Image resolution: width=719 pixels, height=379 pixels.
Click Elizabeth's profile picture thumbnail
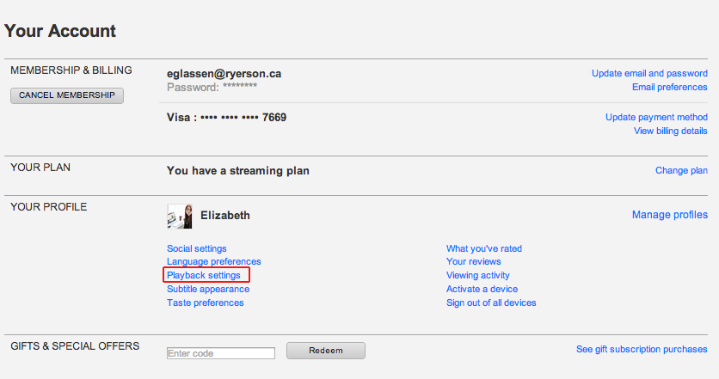tap(179, 217)
